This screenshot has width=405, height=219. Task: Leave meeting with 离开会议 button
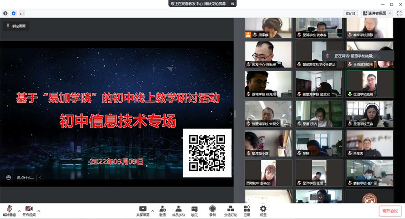[390, 211]
